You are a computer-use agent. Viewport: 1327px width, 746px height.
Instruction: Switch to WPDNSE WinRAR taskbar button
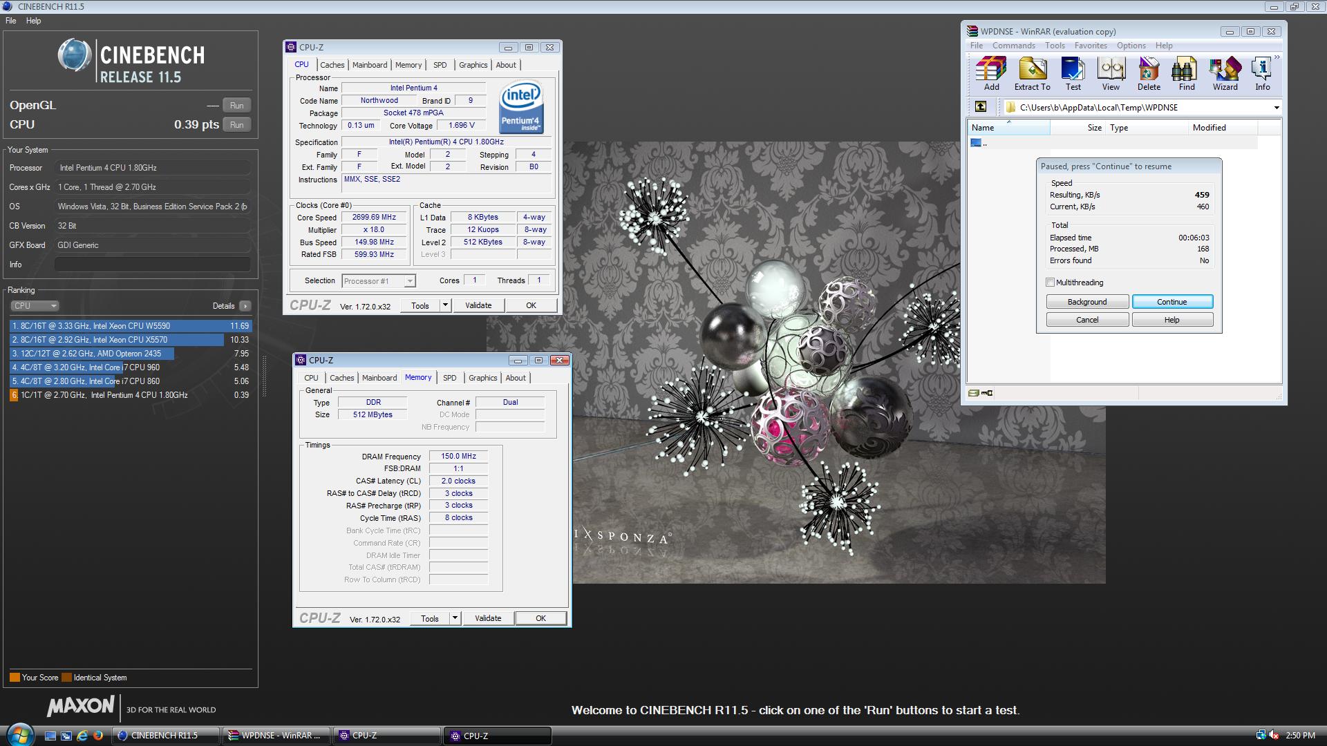pos(276,736)
